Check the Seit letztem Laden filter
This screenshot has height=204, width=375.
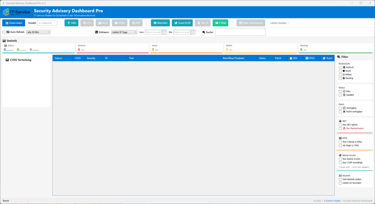pos(340,179)
